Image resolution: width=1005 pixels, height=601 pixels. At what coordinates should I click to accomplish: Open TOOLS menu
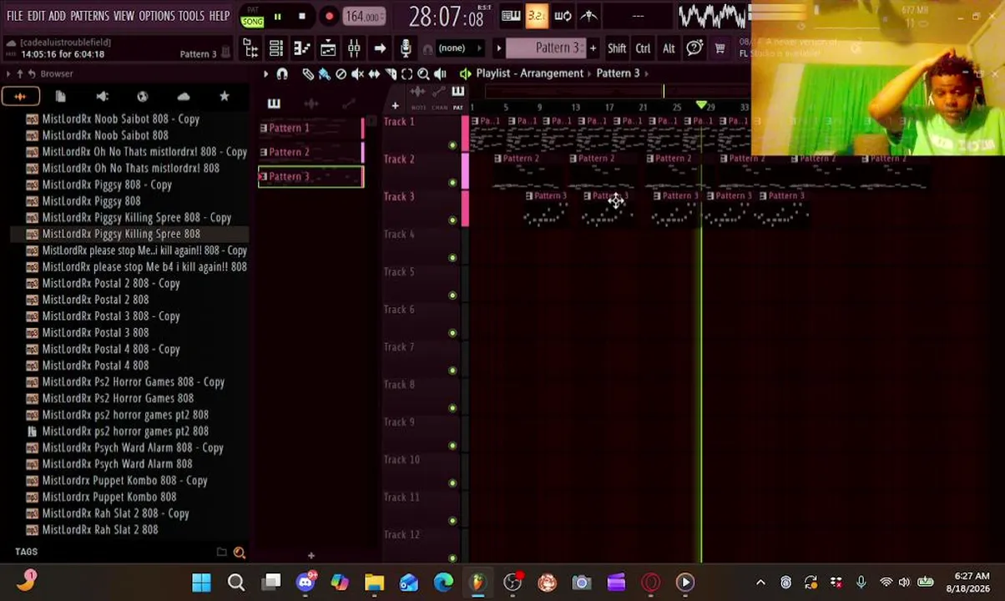pyautogui.click(x=191, y=16)
